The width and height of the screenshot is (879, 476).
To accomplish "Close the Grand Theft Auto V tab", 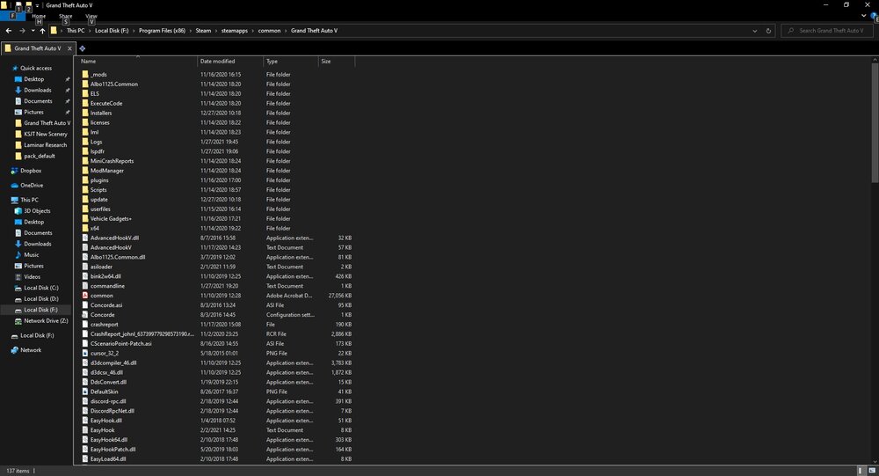I will [x=69, y=48].
